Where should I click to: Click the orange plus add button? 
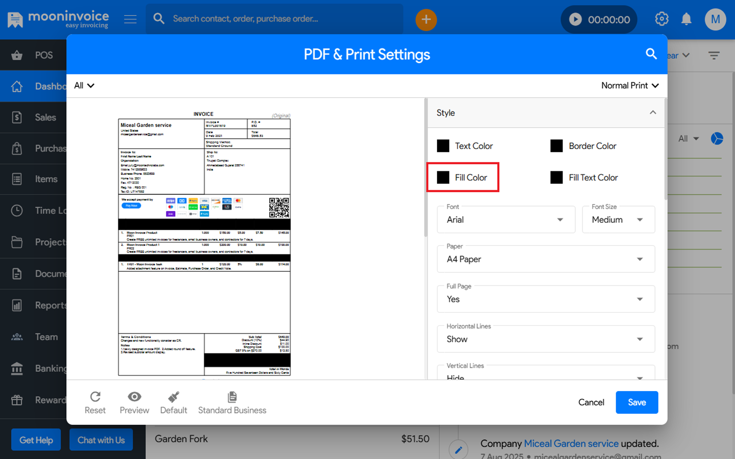tap(426, 20)
